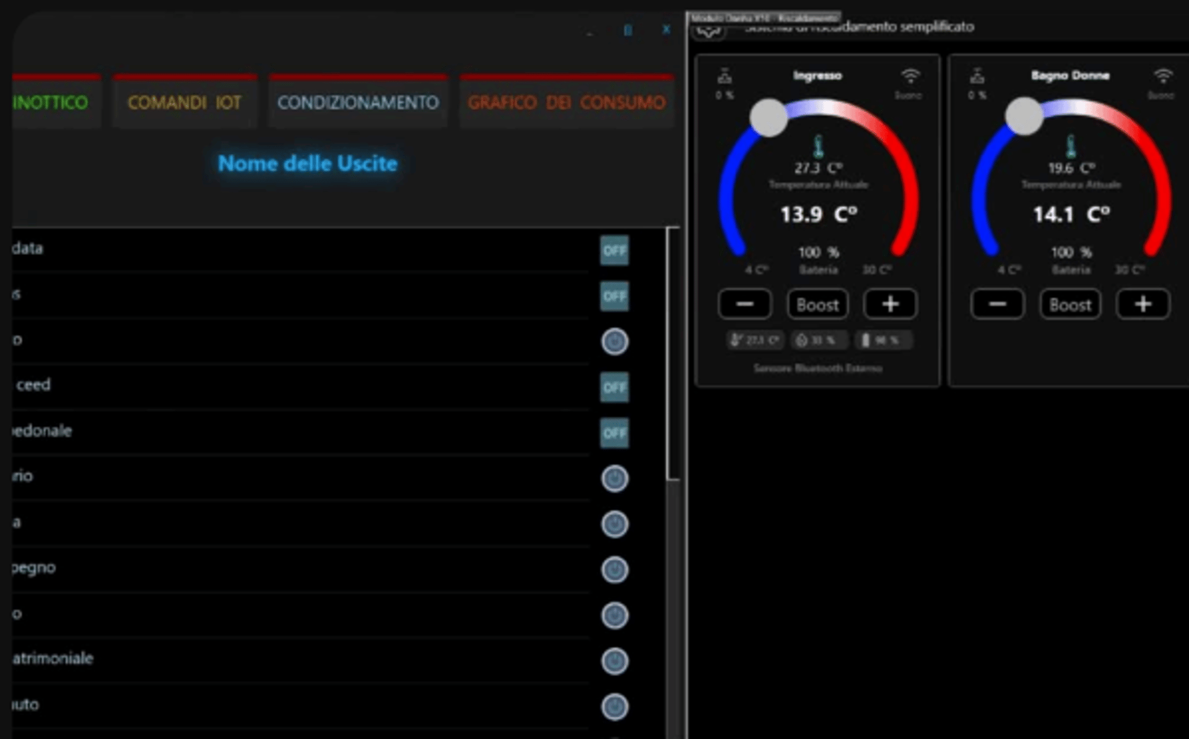Click the external sensor temperature chip under Ingresso
The width and height of the screenshot is (1189, 739).
click(x=755, y=340)
